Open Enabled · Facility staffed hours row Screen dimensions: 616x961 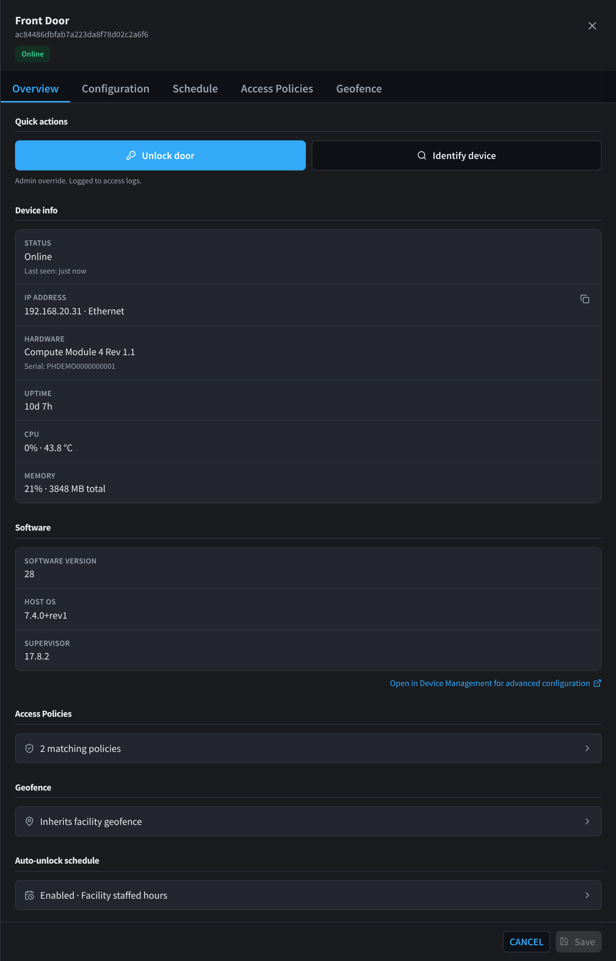(x=308, y=895)
